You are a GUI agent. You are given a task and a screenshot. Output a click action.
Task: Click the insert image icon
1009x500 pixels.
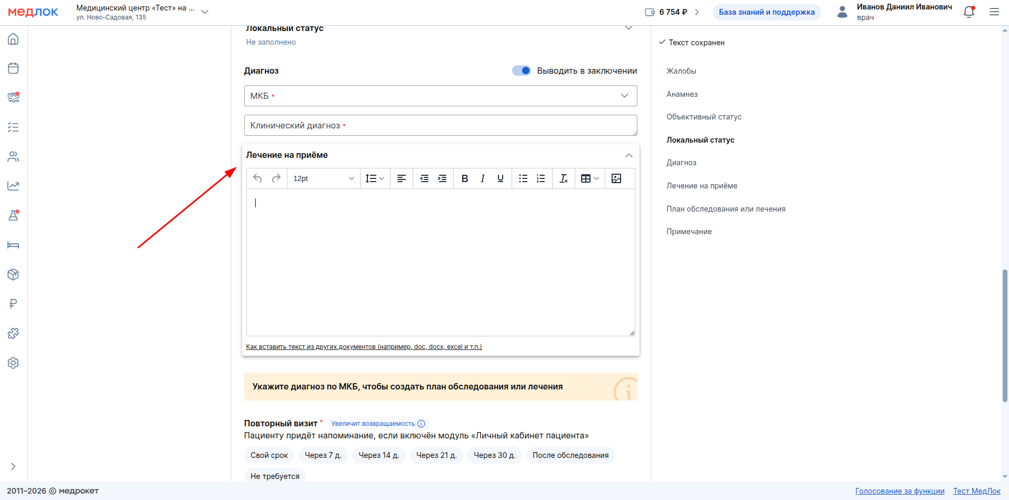click(x=616, y=178)
